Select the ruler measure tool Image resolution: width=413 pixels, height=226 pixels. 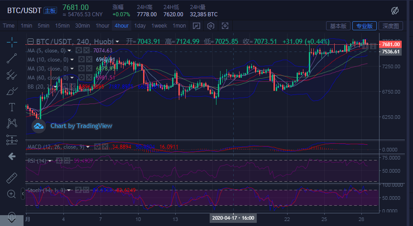12,178
